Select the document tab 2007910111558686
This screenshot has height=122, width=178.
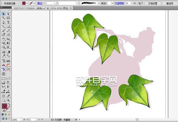pyautogui.click(x=41, y=8)
